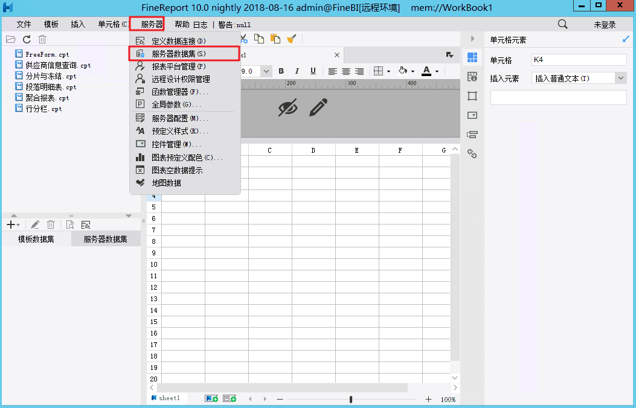This screenshot has width=636, height=408.
Task: Toggle underline formatting
Action: point(313,71)
